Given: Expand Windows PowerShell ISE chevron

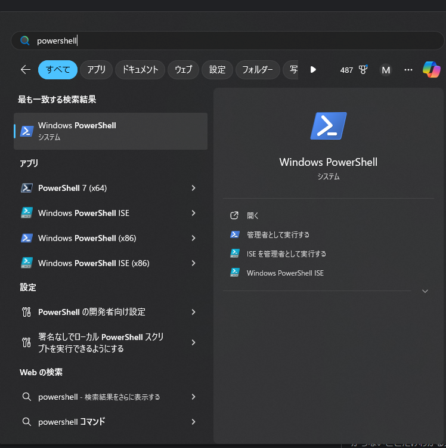Looking at the screenshot, I should (194, 213).
